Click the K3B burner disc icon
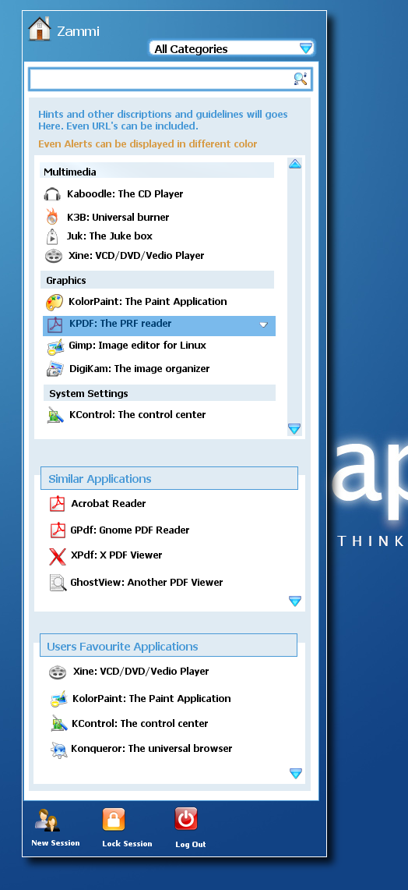This screenshot has width=408, height=890. tap(52, 217)
